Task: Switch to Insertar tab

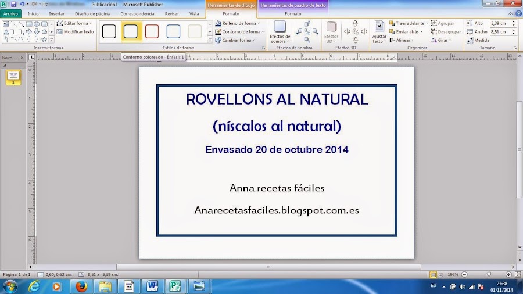Action: point(57,14)
